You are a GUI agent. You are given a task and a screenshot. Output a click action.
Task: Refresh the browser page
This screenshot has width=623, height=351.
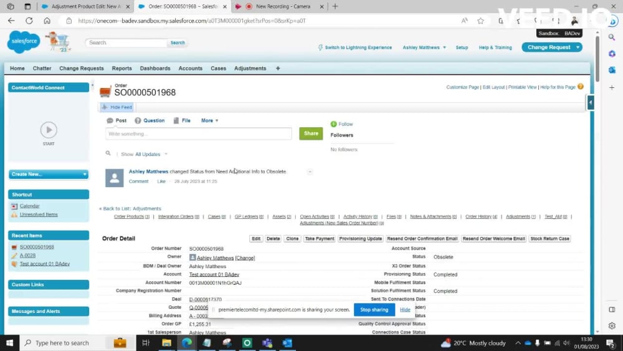coord(29,21)
